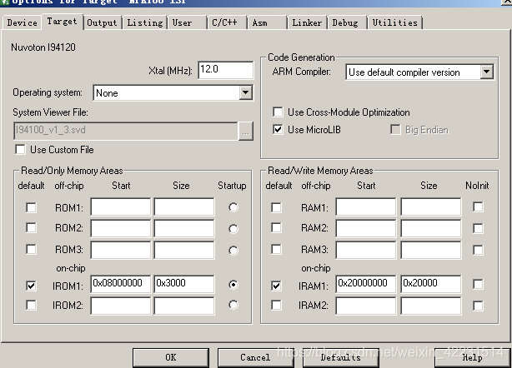Screen dimensions: 512x368
Task: Click the ROM2 Start field
Action: pyautogui.click(x=121, y=228)
